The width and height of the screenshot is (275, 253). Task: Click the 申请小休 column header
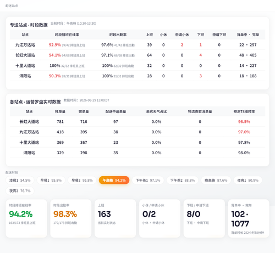pyautogui.click(x=182, y=35)
